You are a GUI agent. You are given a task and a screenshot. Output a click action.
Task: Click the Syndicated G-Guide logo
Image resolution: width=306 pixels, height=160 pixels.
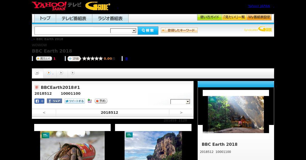(258, 29)
